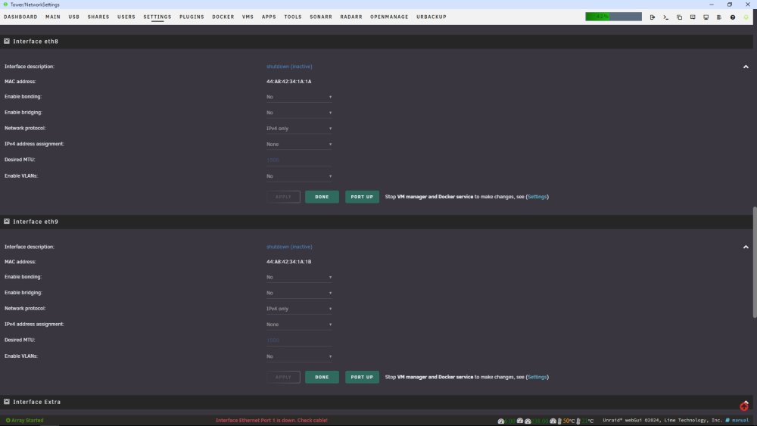Click the eth9 Done button
The image size is (757, 426).
(322, 378)
